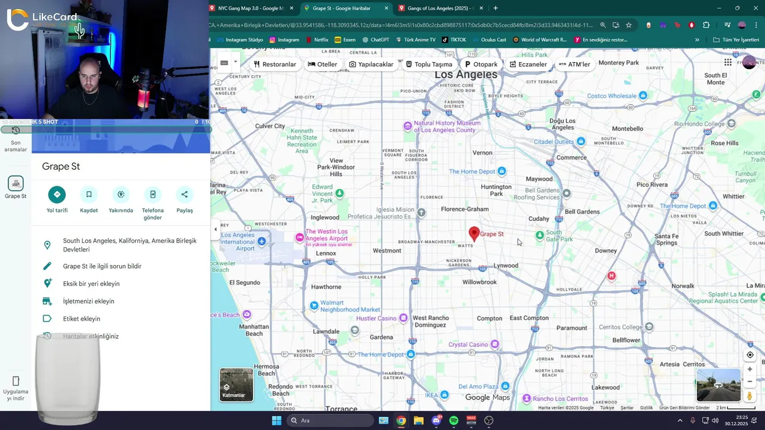
Task: Click the Windows taskbar search box
Action: tap(331, 420)
